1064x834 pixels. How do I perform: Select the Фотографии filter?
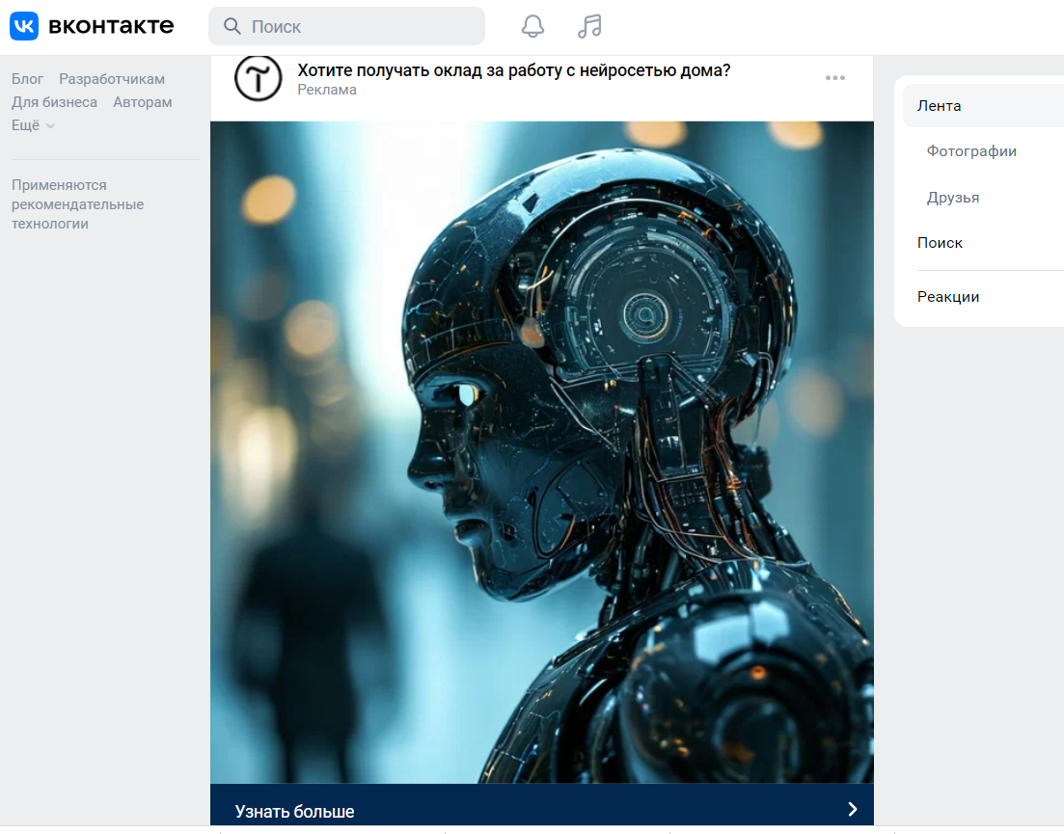(971, 151)
